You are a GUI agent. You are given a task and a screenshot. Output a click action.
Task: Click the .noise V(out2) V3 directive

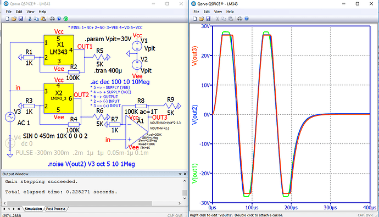(91, 164)
